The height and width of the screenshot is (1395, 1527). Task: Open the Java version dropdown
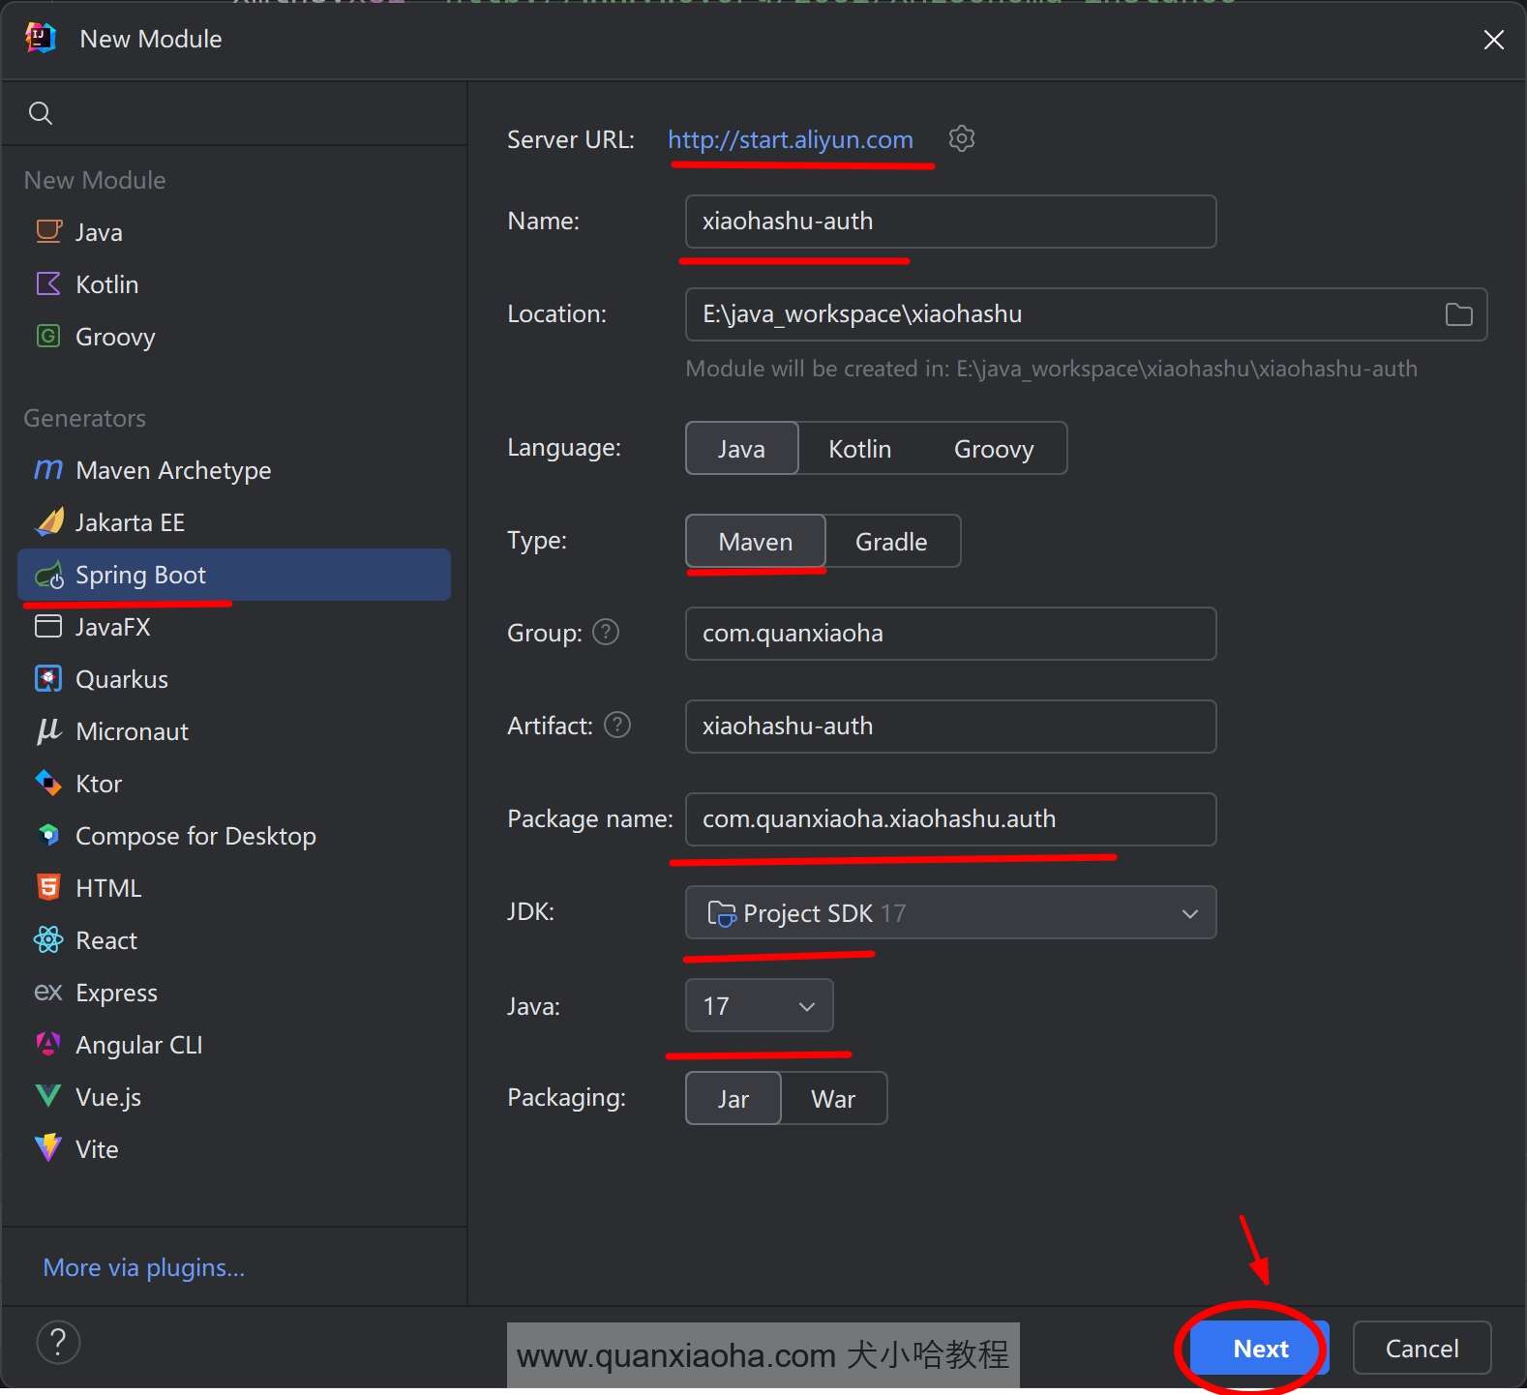(759, 1005)
